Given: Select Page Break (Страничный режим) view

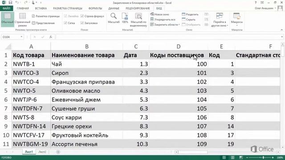Looking at the screenshot, I should tap(22, 20).
